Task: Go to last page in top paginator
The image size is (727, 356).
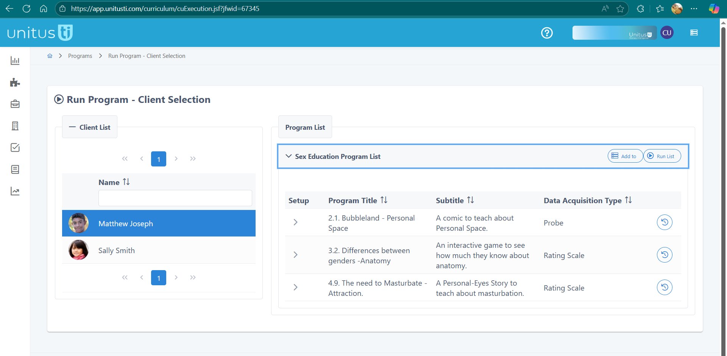Action: click(193, 159)
